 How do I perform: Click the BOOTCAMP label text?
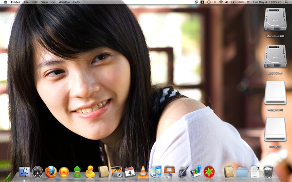click(275, 73)
